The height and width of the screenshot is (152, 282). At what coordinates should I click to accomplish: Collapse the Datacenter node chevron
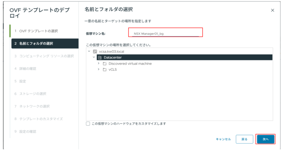94,57
